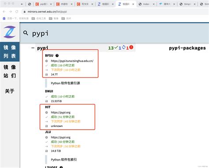Click JLU's 14.8 TiB size value
The width and height of the screenshot is (209, 168).
click(x=56, y=151)
